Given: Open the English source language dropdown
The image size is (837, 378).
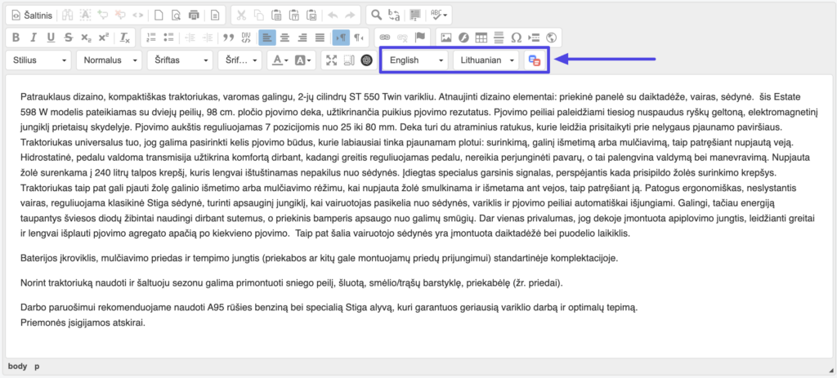Looking at the screenshot, I should point(415,60).
